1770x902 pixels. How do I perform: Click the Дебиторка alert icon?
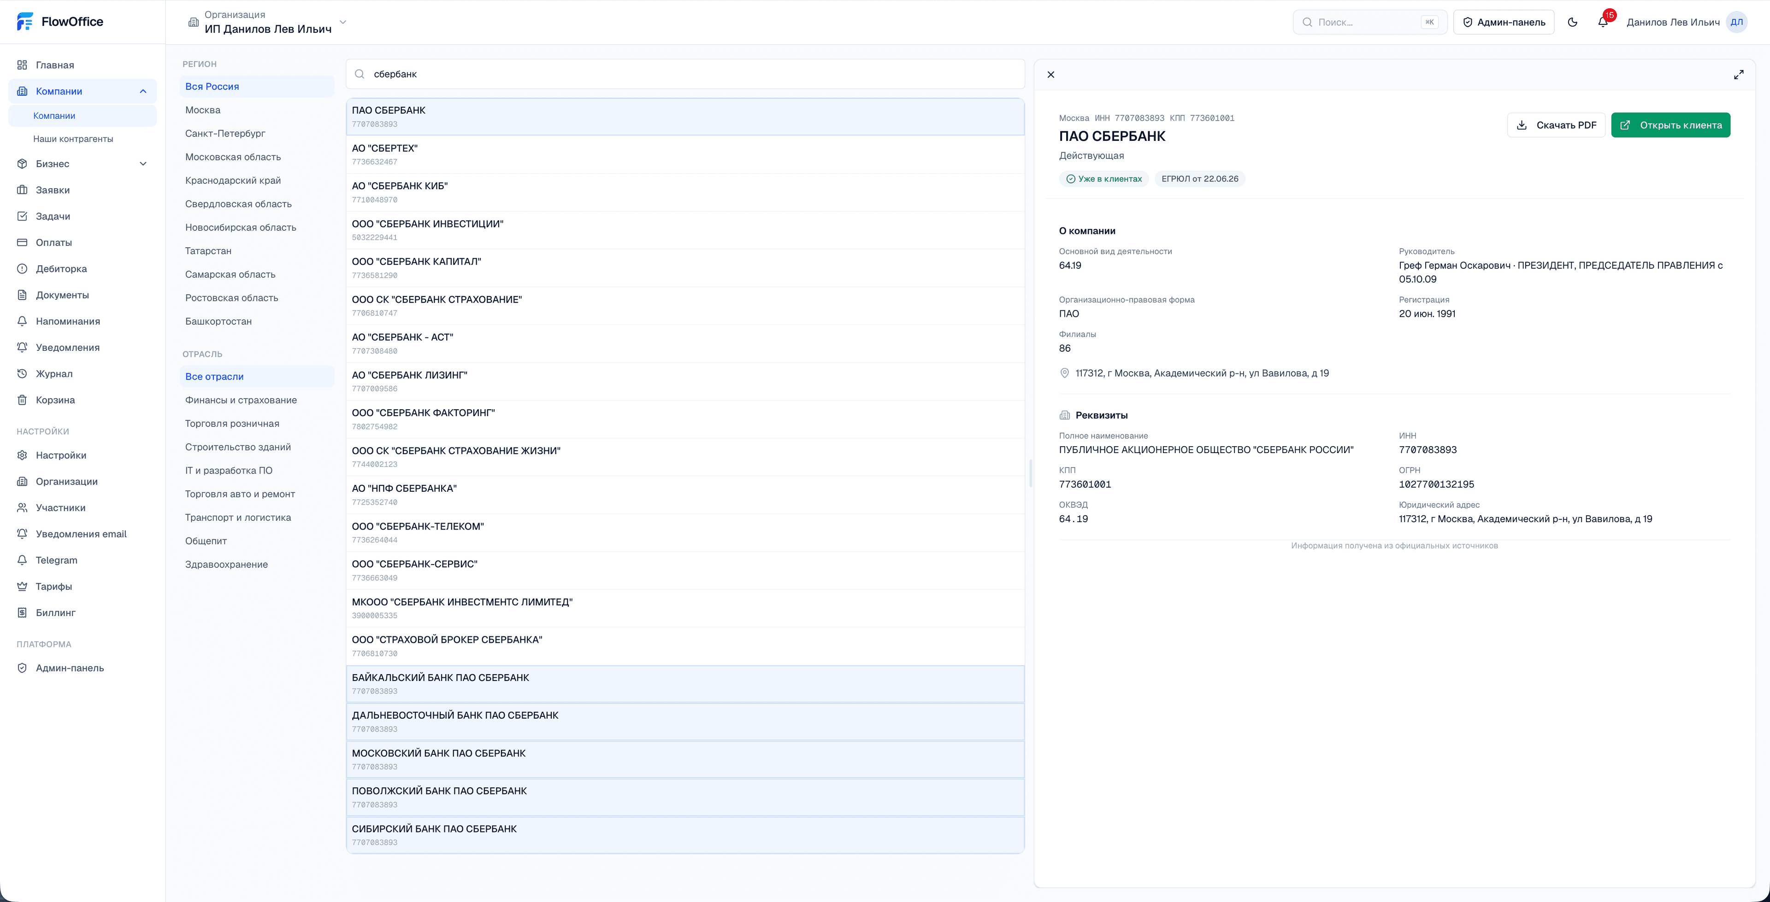point(22,268)
